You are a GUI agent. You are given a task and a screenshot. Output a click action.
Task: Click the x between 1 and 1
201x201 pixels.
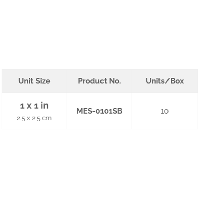pos(29,106)
